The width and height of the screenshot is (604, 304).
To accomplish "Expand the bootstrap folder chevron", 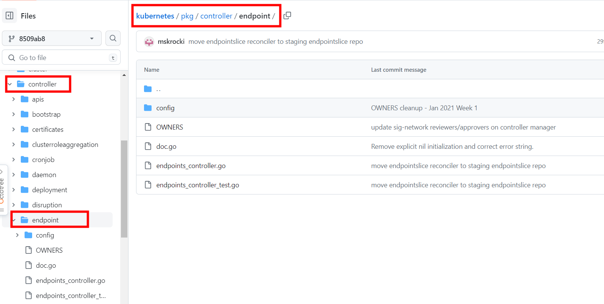I will point(14,114).
